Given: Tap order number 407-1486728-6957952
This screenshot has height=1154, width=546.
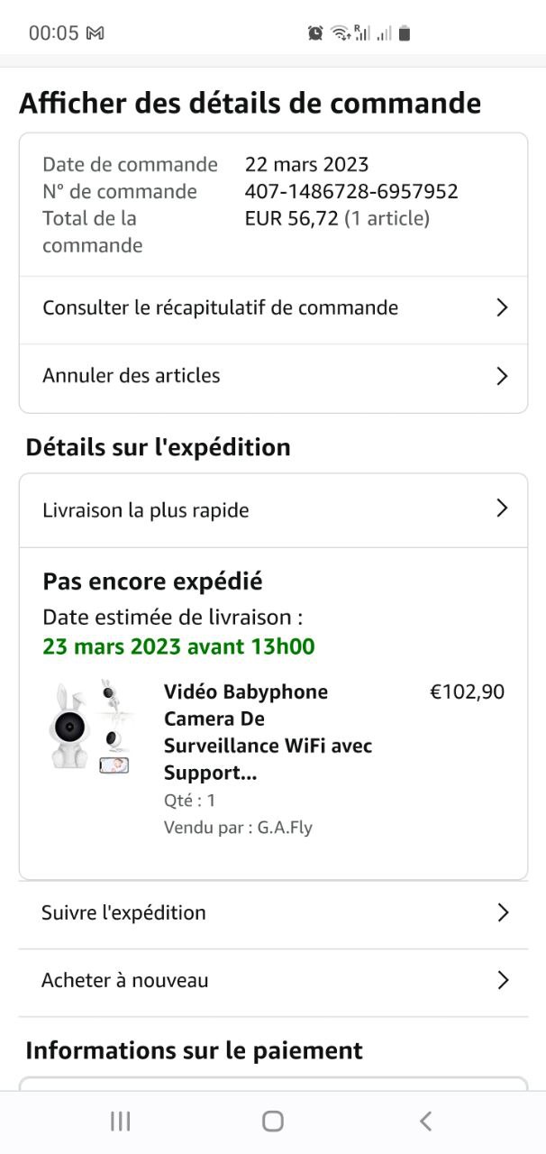Looking at the screenshot, I should click(351, 191).
